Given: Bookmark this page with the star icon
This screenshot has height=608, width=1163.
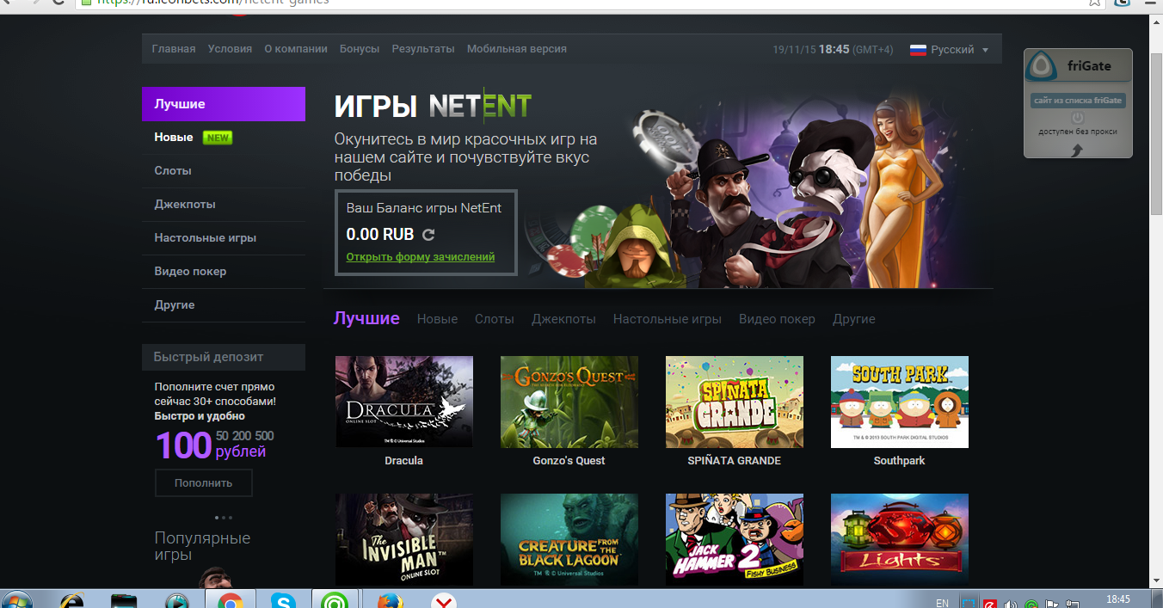Looking at the screenshot, I should point(1094,3).
